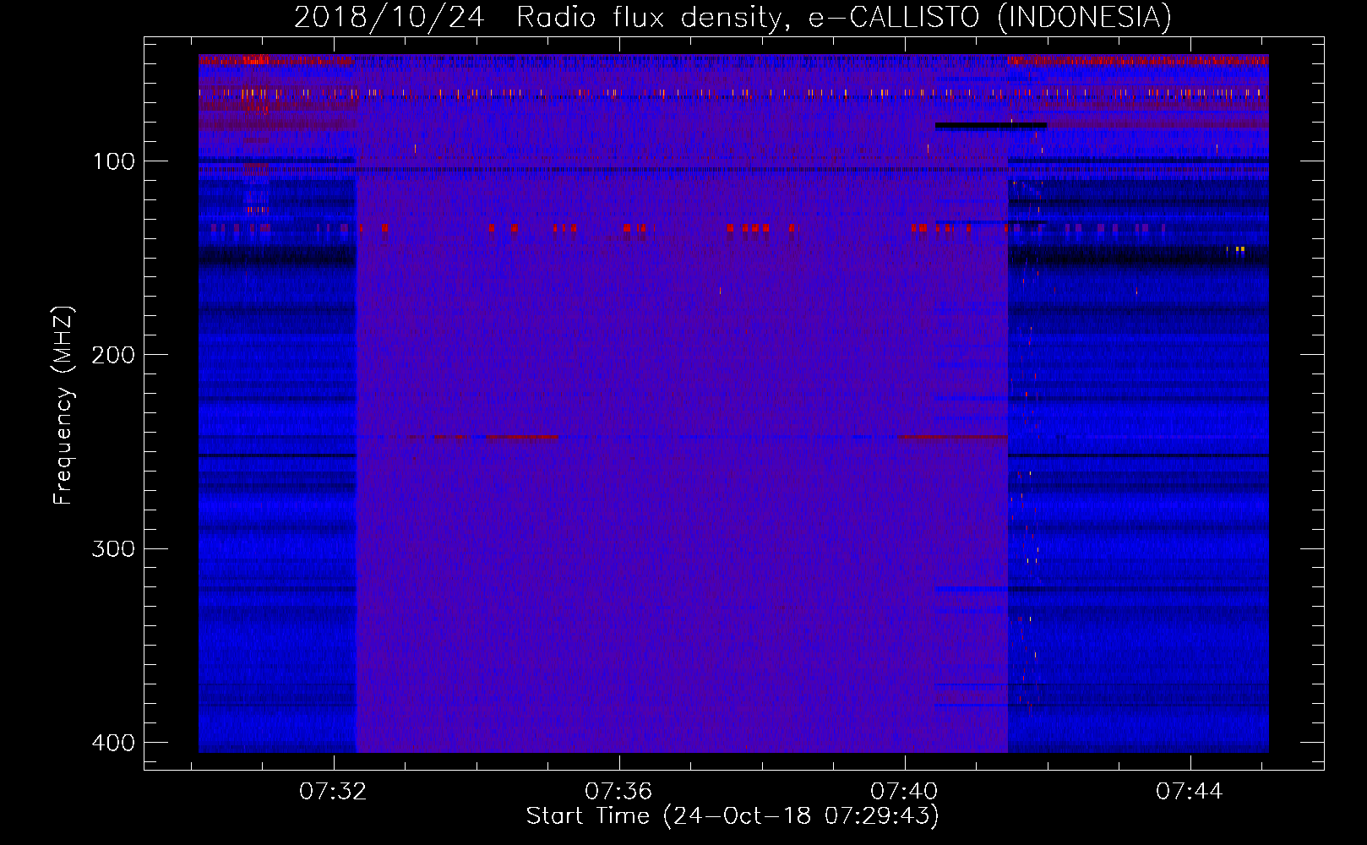Click the 'Frequency (MHZ)' axis label
The width and height of the screenshot is (1367, 845).
(63, 406)
